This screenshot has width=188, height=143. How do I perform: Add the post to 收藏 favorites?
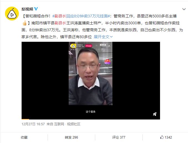point(24,137)
